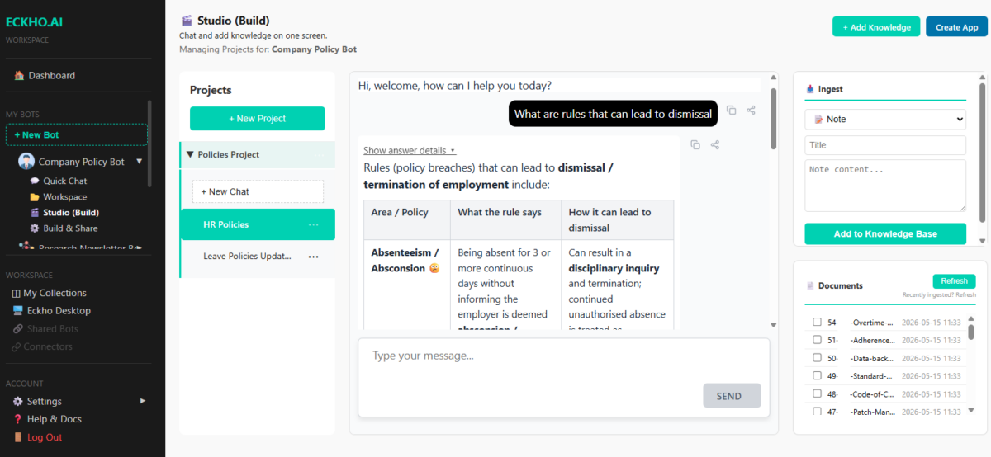Open Settings in the Account section
This screenshot has height=457, width=991.
[38, 401]
